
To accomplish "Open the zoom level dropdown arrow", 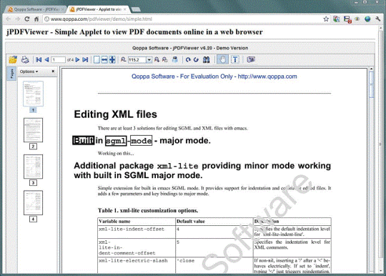I will (149, 60).
